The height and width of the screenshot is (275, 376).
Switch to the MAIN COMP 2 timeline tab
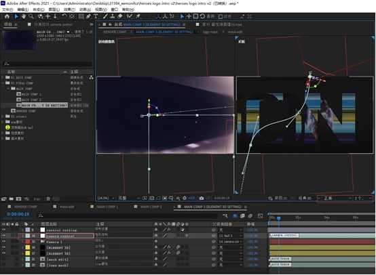(x=151, y=207)
